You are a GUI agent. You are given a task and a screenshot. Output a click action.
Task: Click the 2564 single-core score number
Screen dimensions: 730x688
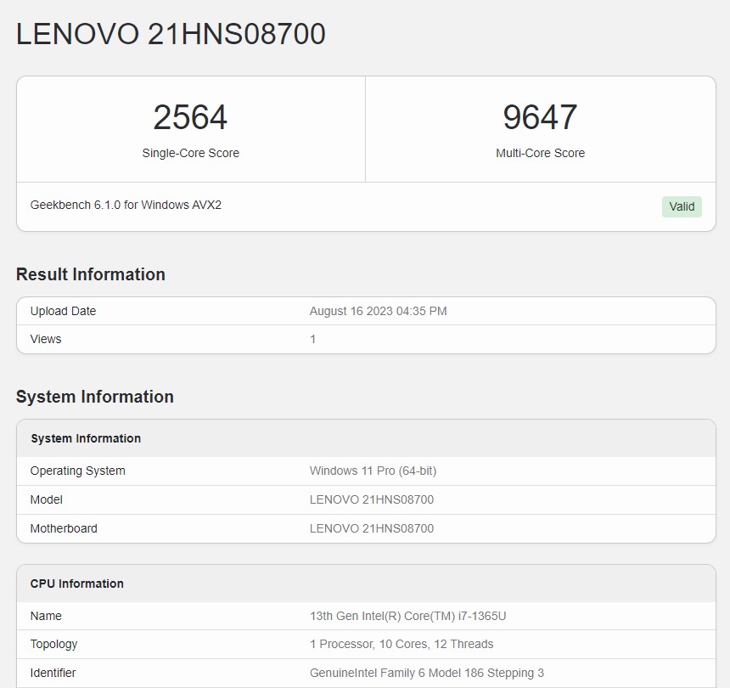point(190,117)
